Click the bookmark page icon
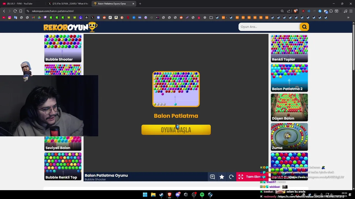 (x=21, y=11)
